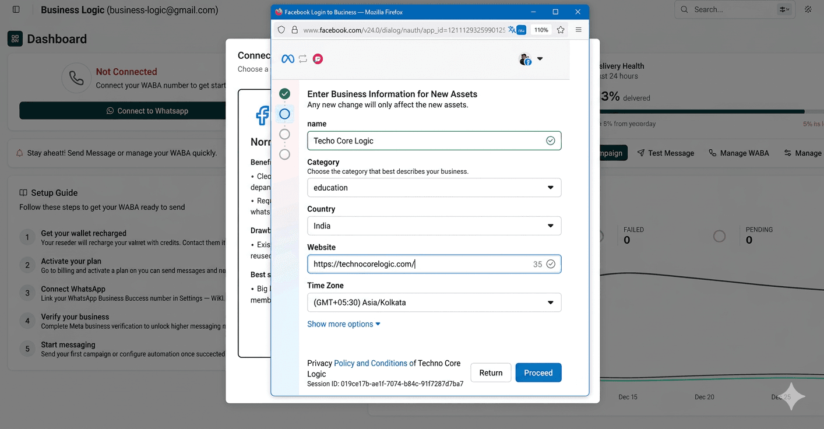Click the red app icon in dialog header

[x=318, y=59]
